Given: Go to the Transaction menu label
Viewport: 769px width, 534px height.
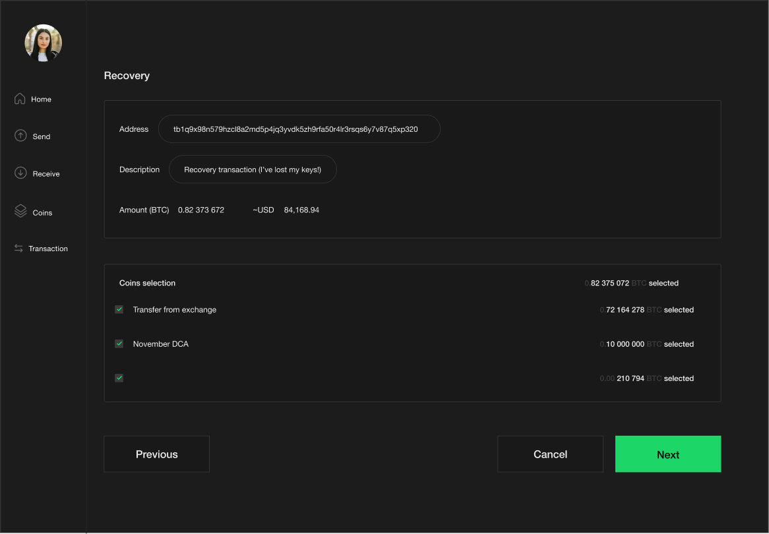Looking at the screenshot, I should pyautogui.click(x=48, y=249).
